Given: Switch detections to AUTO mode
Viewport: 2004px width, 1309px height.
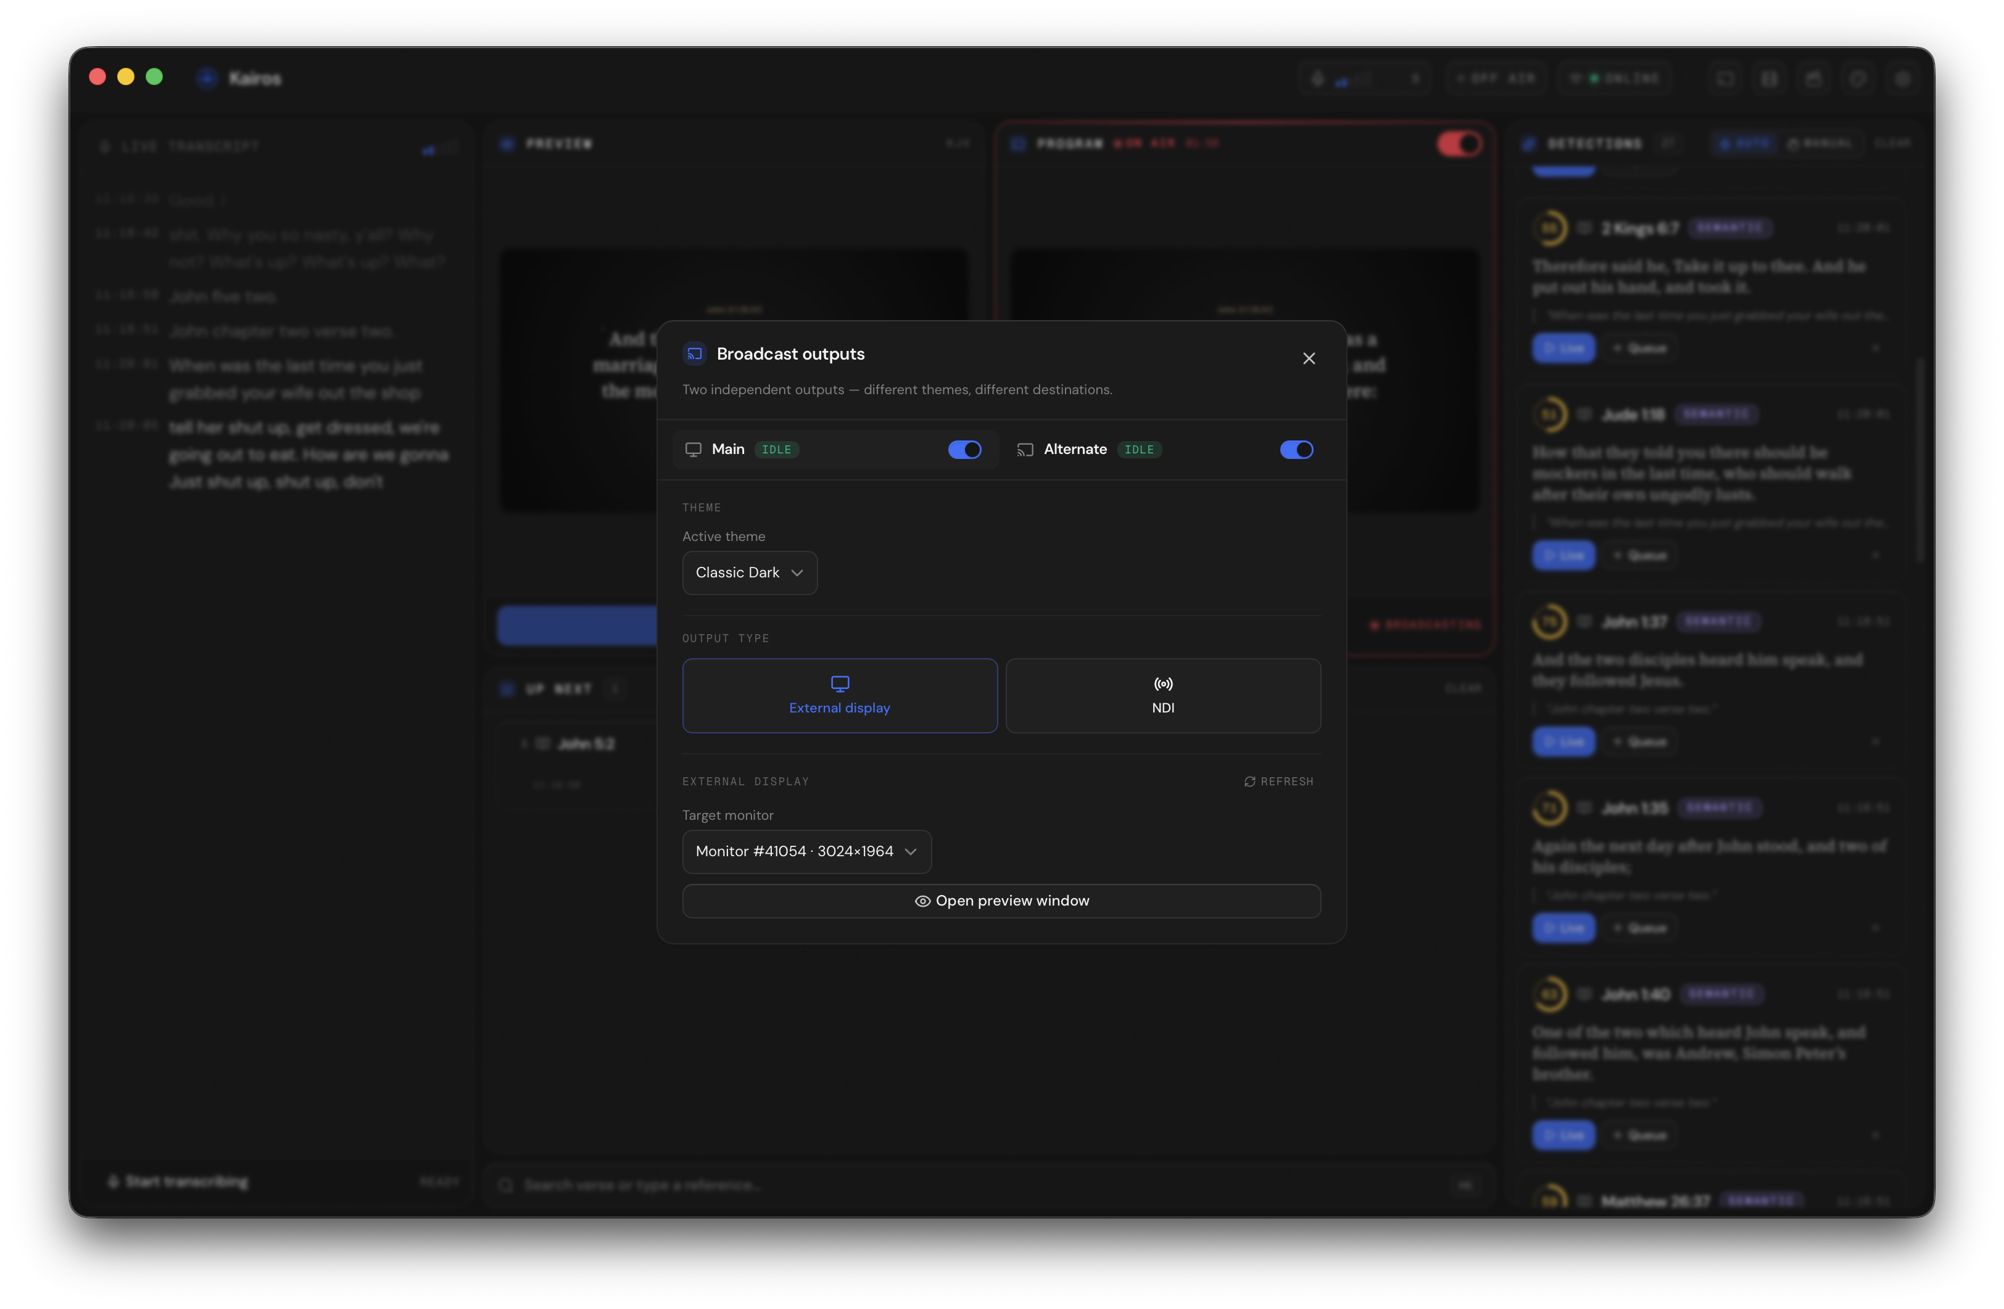Looking at the screenshot, I should tap(1744, 144).
